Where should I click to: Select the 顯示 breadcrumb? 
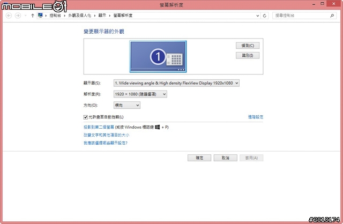tap(102, 16)
